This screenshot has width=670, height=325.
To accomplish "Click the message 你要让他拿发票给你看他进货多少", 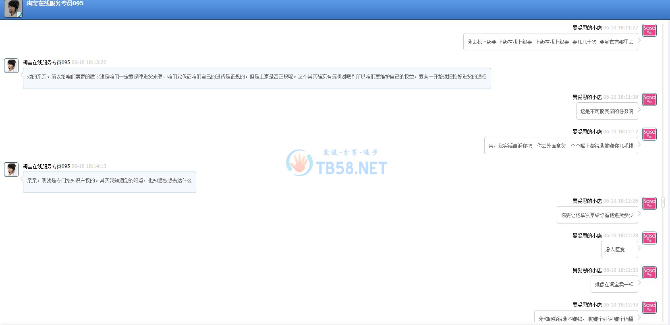I will click(597, 215).
